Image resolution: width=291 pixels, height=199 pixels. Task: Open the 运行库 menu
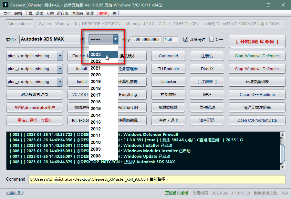63,13
